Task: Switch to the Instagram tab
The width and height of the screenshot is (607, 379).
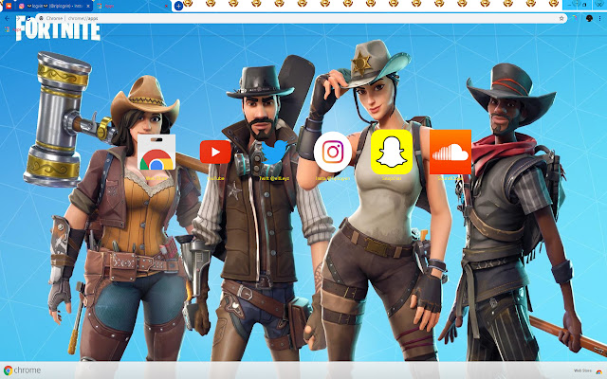Action: coord(54,6)
